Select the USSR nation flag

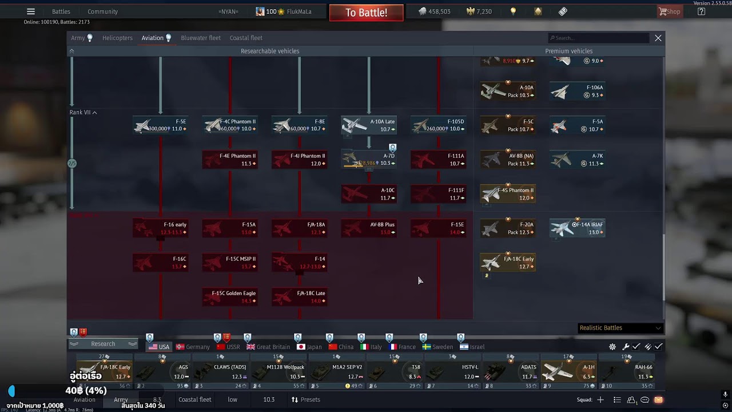tap(228, 347)
